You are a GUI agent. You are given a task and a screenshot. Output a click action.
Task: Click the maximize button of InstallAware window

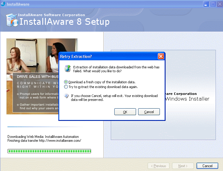coord(213,4)
